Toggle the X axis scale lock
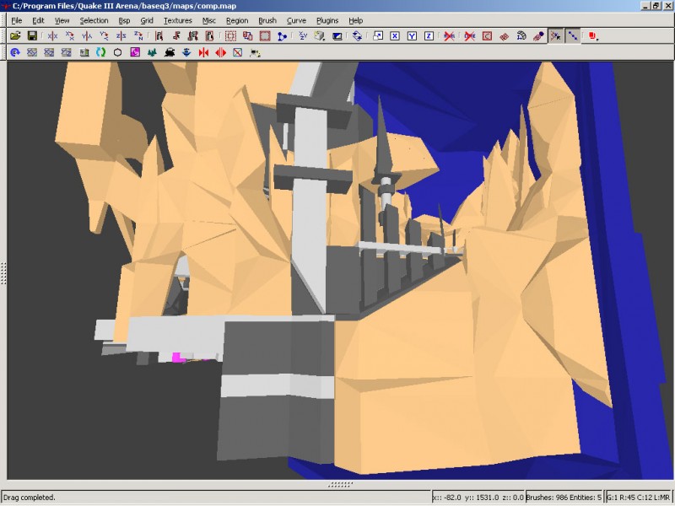This screenshot has height=506, width=675. [x=395, y=36]
